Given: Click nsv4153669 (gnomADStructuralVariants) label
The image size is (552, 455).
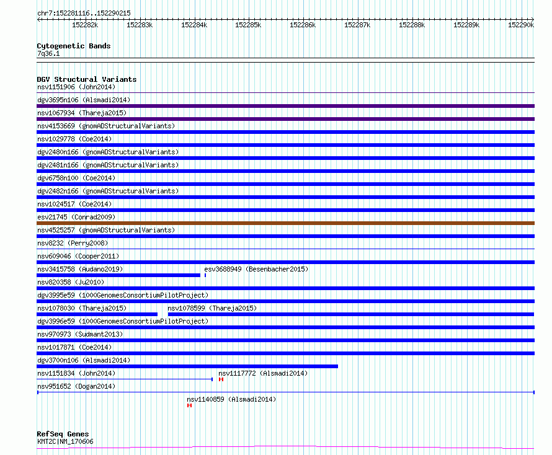Looking at the screenshot, I should (x=106, y=126).
